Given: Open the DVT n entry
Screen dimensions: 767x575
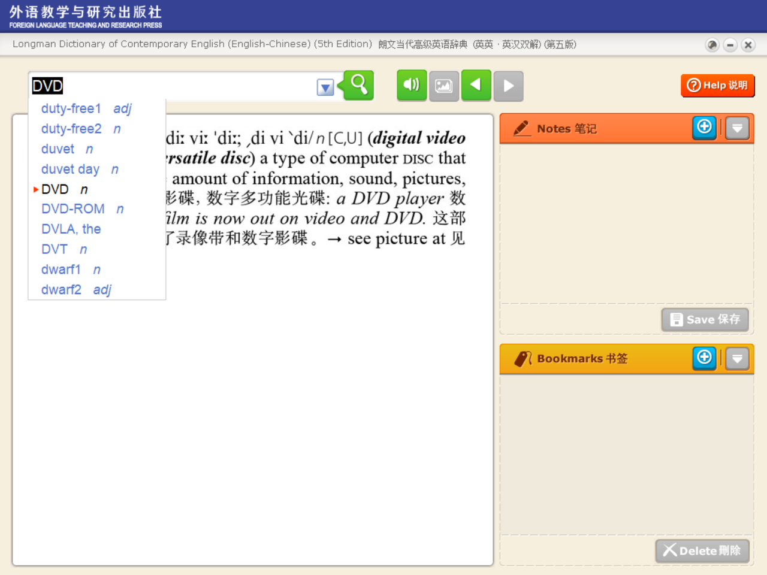Looking at the screenshot, I should pos(64,250).
